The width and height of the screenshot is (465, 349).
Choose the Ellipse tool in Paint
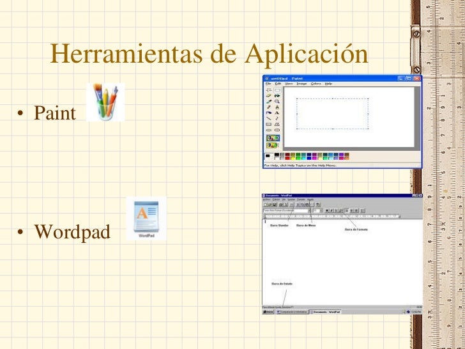pyautogui.click(x=269, y=130)
